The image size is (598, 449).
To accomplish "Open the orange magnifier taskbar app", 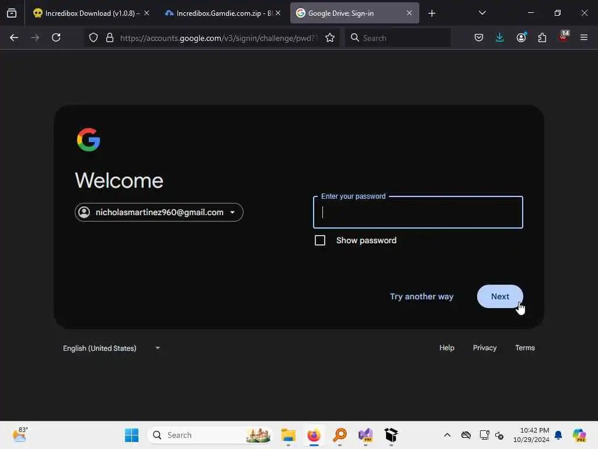I will click(x=339, y=435).
